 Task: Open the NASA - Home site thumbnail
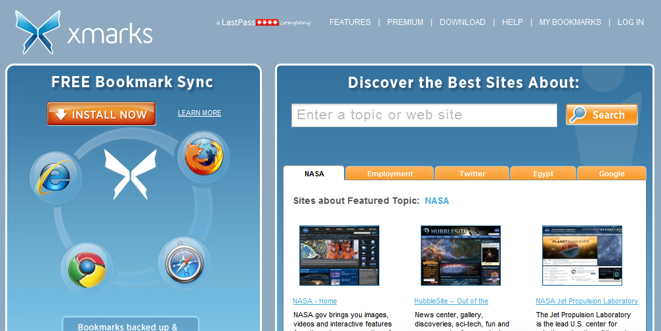coord(339,256)
